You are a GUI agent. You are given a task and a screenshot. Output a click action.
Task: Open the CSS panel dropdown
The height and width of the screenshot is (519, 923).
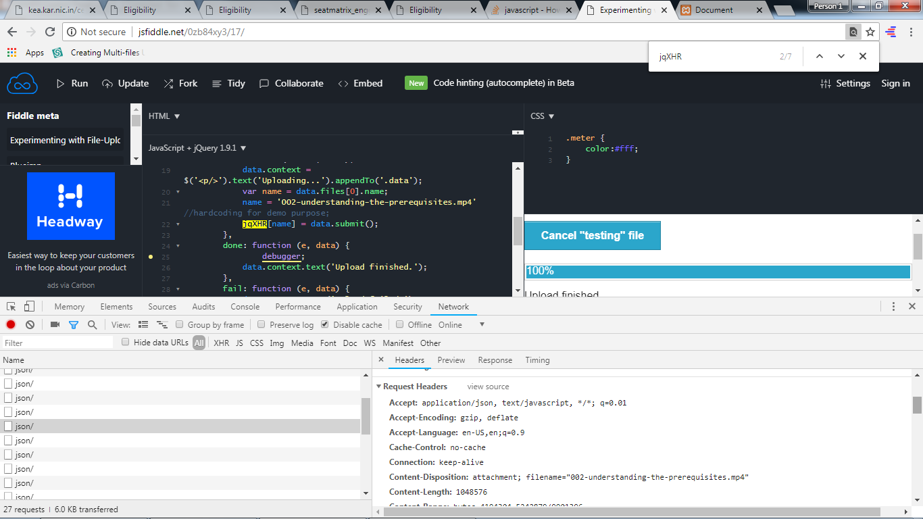[542, 116]
